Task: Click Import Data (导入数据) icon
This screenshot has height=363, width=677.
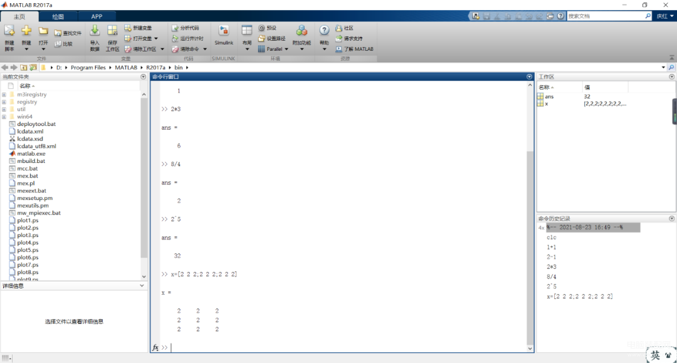Action: (x=95, y=31)
